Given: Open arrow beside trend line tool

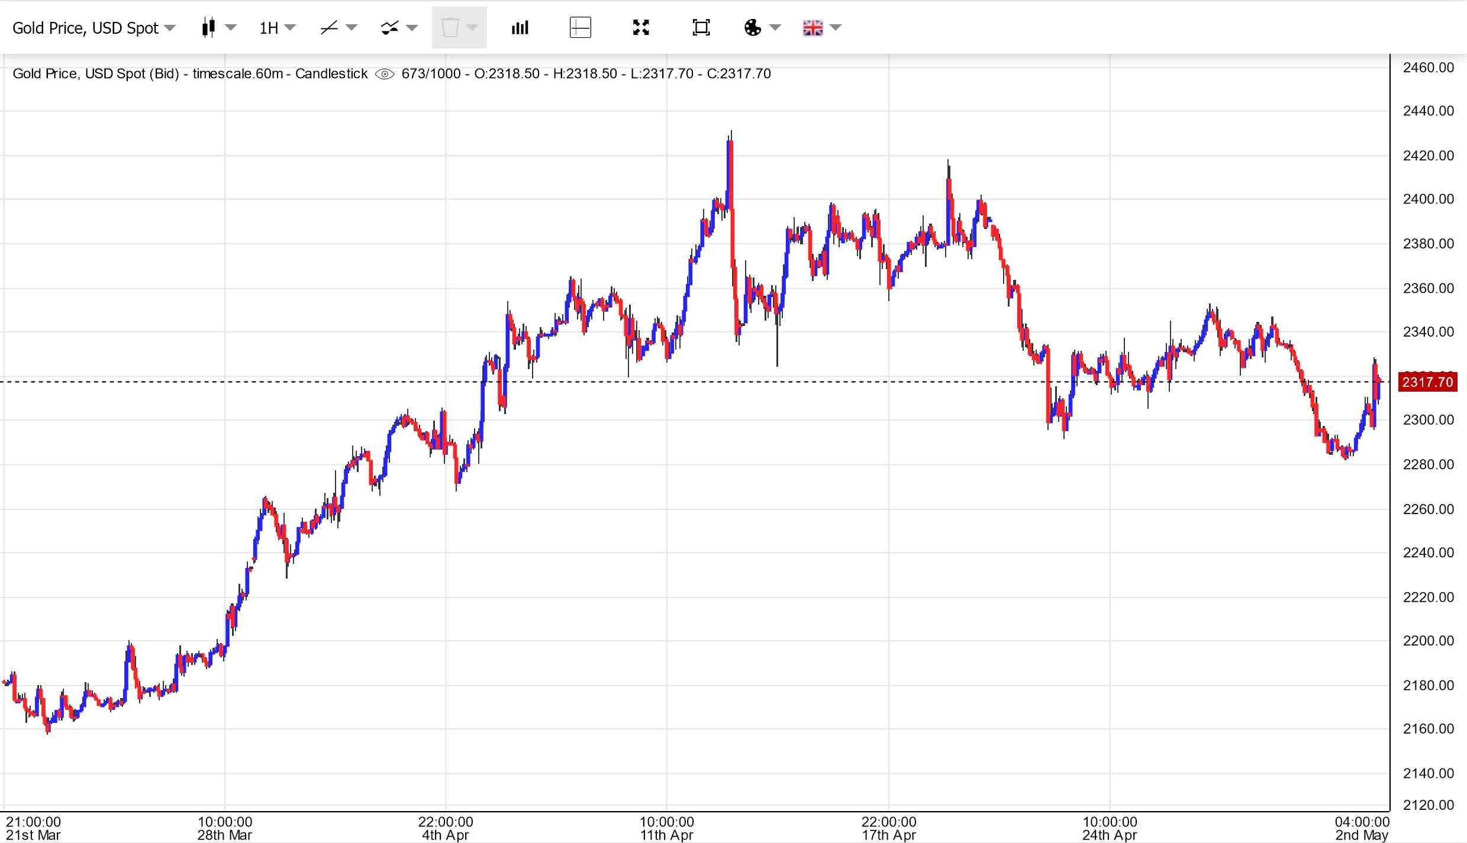Looking at the screenshot, I should point(352,28).
